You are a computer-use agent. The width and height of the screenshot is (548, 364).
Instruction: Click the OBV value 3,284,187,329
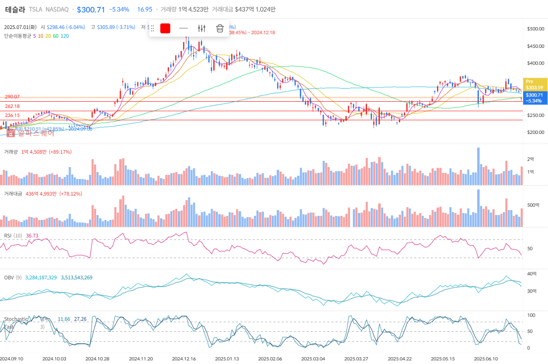click(x=41, y=277)
